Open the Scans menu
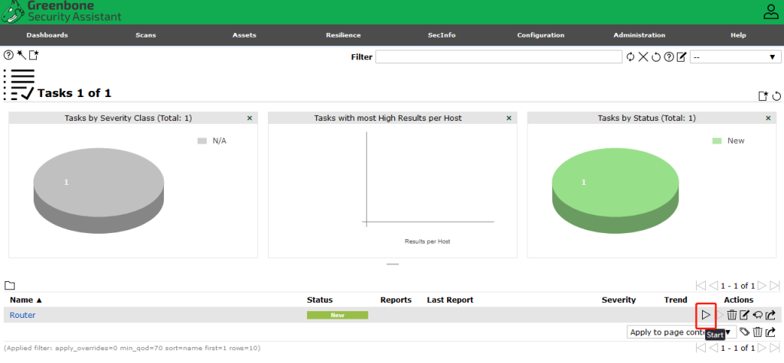Screen dimensions: 784x363 coord(145,35)
